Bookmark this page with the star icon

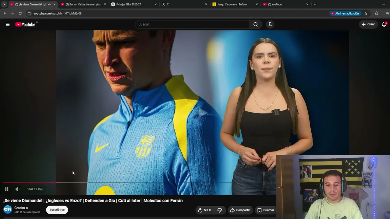point(366,13)
